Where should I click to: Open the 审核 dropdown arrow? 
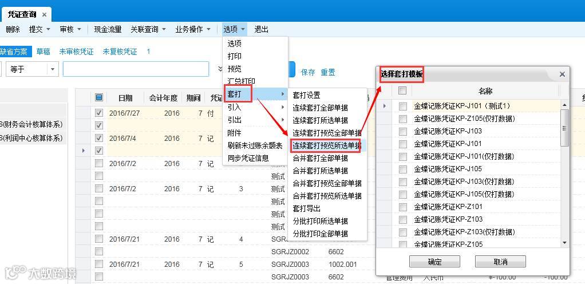click(79, 29)
